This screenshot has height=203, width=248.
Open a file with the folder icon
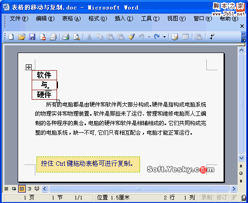[x=22, y=37]
